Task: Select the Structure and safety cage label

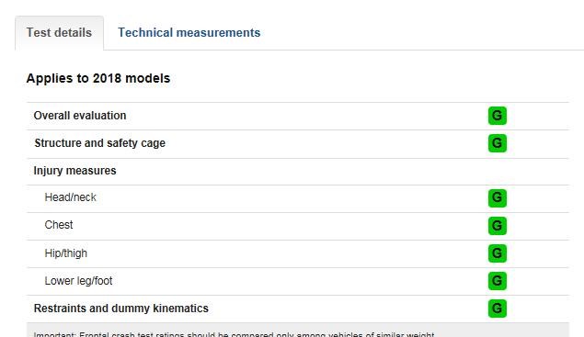Action: (100, 143)
